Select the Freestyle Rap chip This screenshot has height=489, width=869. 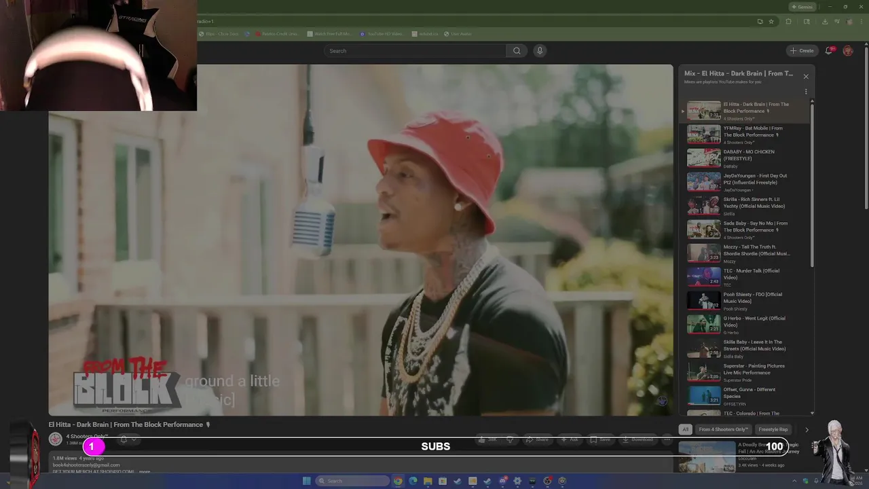coord(773,429)
